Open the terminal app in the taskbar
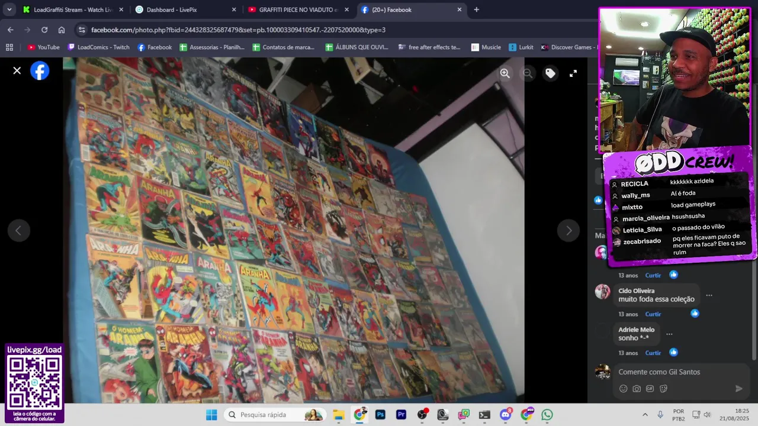The image size is (758, 426). click(x=484, y=415)
